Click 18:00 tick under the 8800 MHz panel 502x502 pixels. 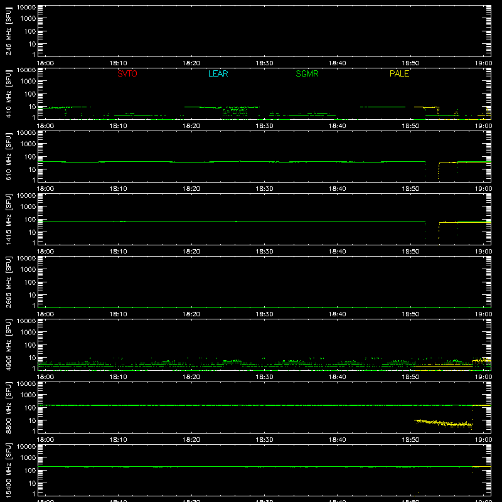tap(45, 440)
